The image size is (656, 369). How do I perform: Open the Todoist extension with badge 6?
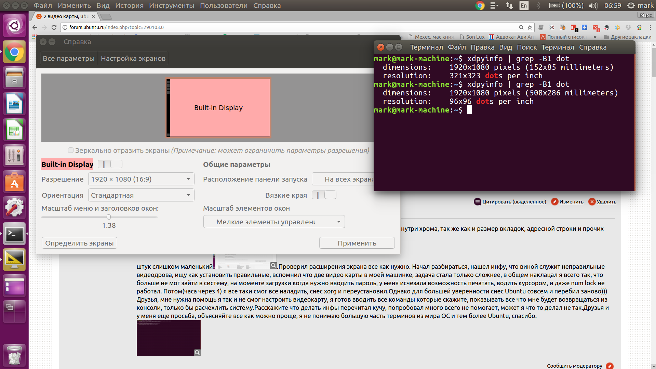(x=574, y=27)
